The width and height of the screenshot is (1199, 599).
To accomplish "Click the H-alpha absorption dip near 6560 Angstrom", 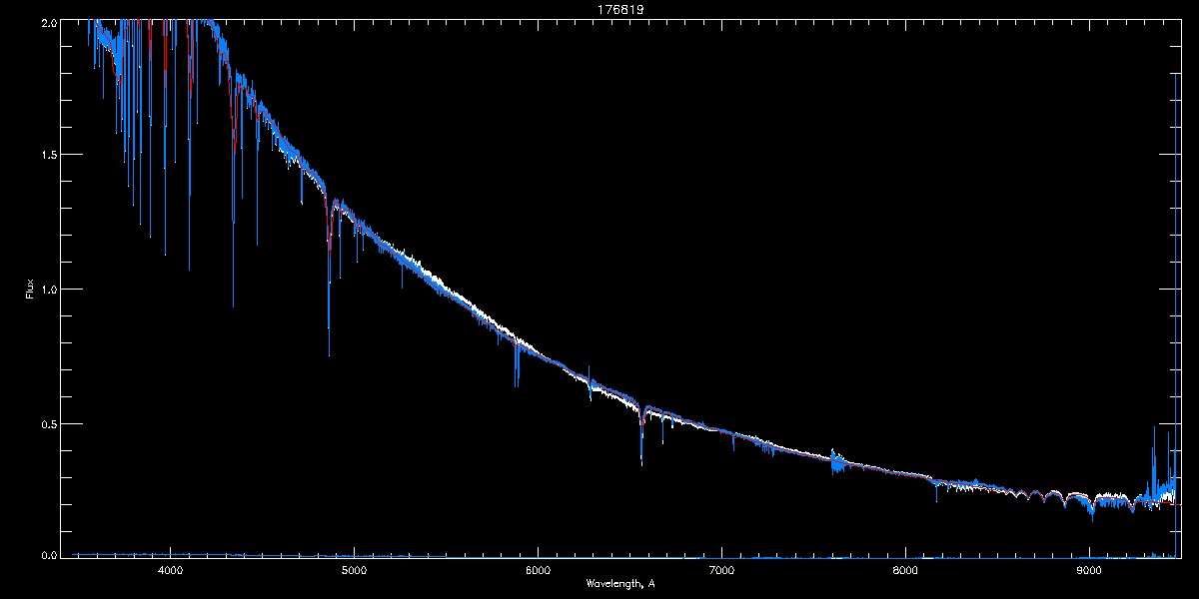I will 641,434.
